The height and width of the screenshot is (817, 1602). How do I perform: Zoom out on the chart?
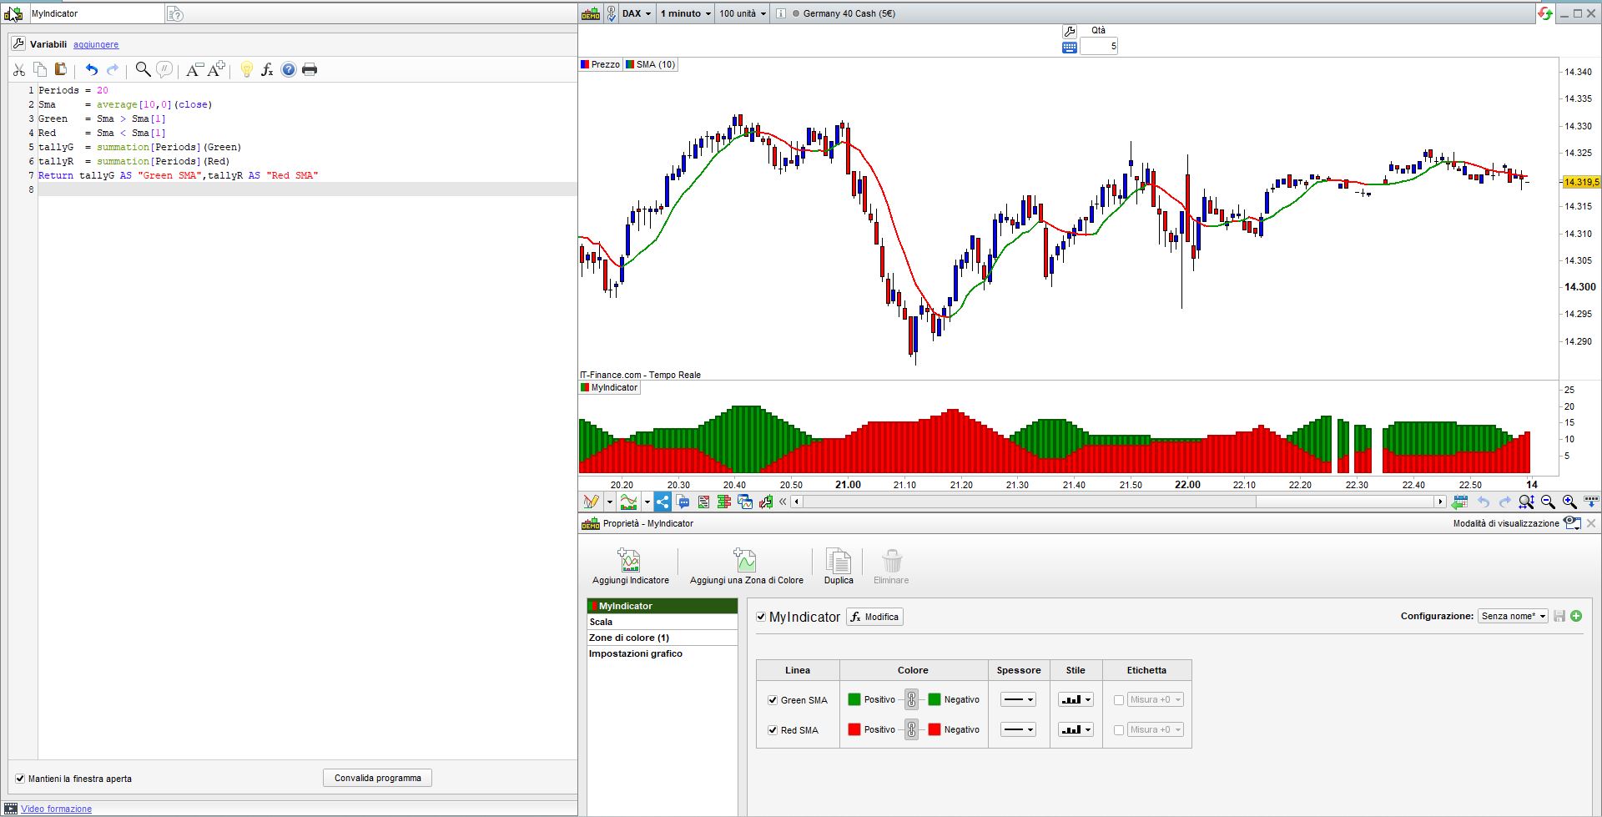click(1548, 502)
